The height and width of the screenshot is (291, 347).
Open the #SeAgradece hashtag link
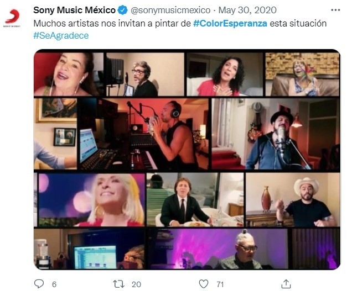pyautogui.click(x=61, y=35)
